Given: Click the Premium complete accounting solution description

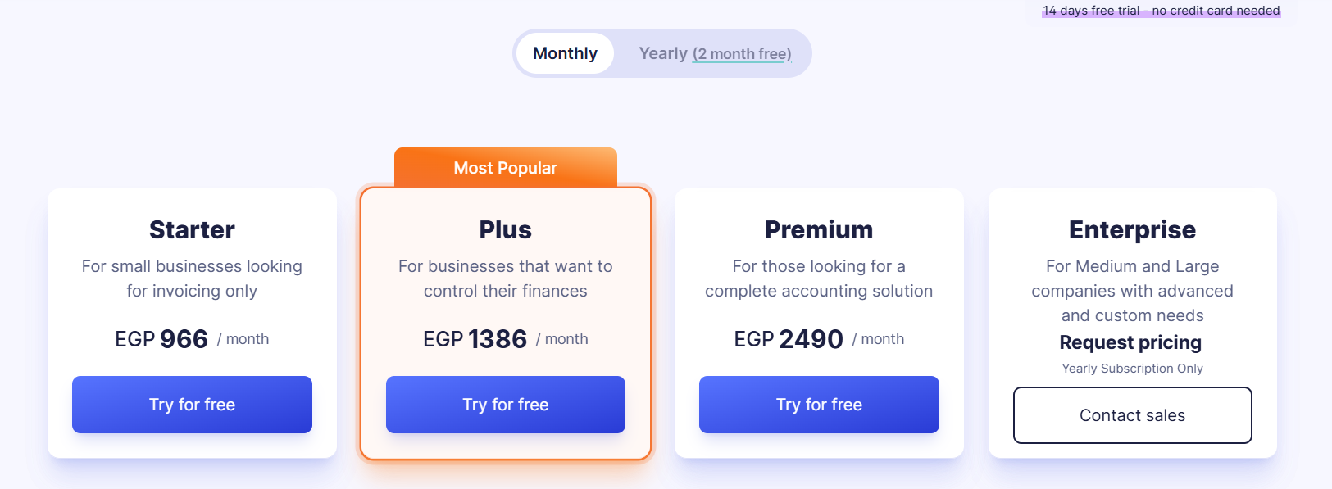Looking at the screenshot, I should click(x=819, y=278).
